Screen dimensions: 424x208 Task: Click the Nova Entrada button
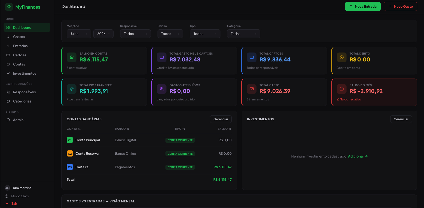(363, 6)
